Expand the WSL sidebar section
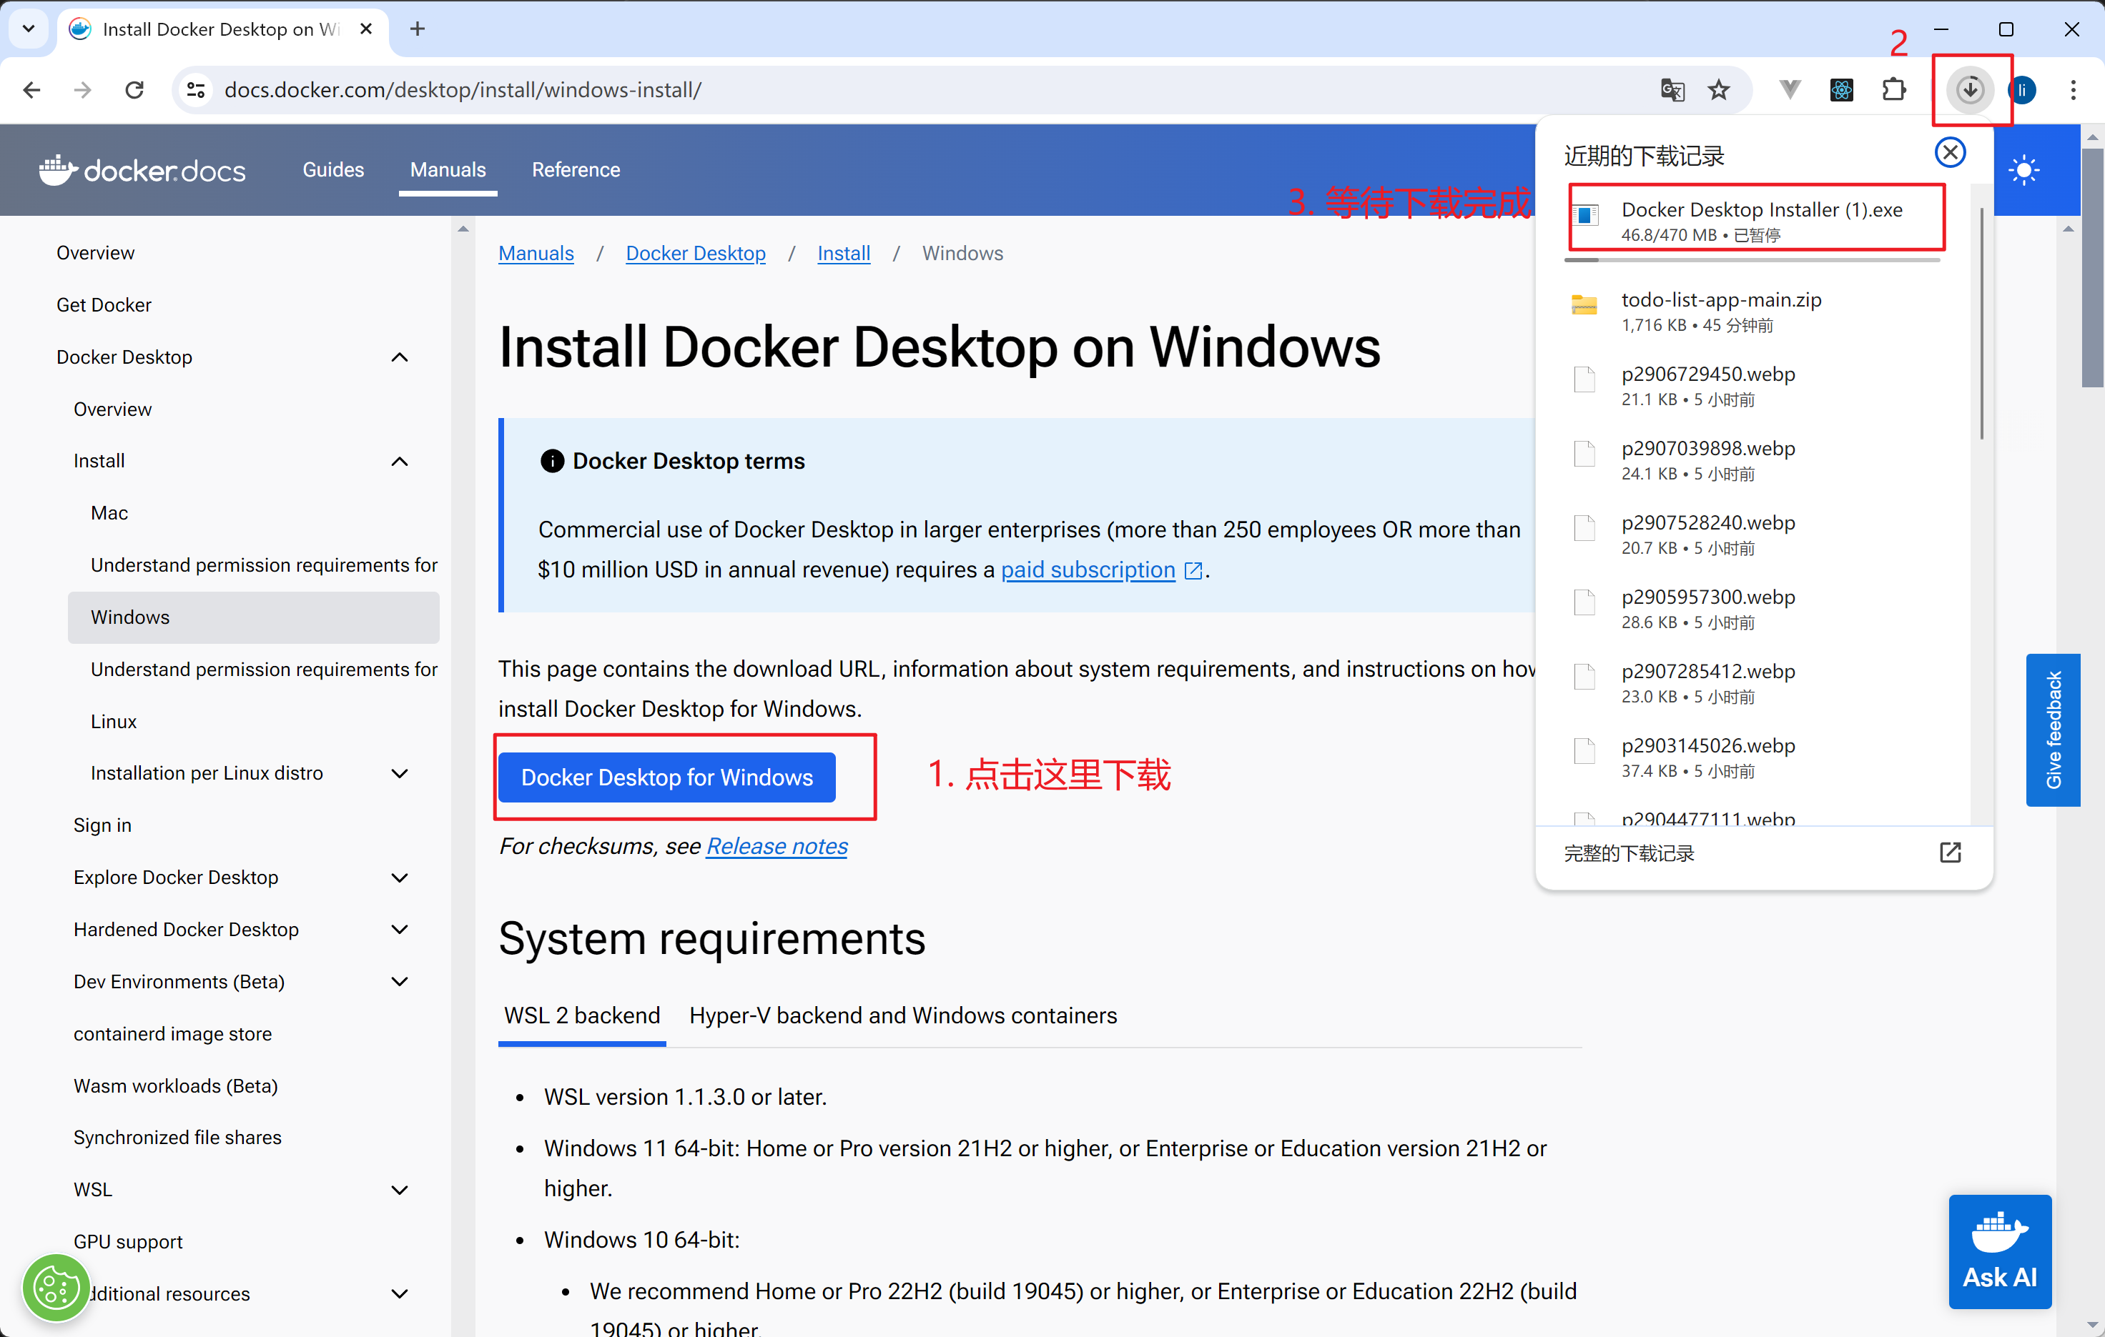This screenshot has height=1337, width=2105. (400, 1189)
